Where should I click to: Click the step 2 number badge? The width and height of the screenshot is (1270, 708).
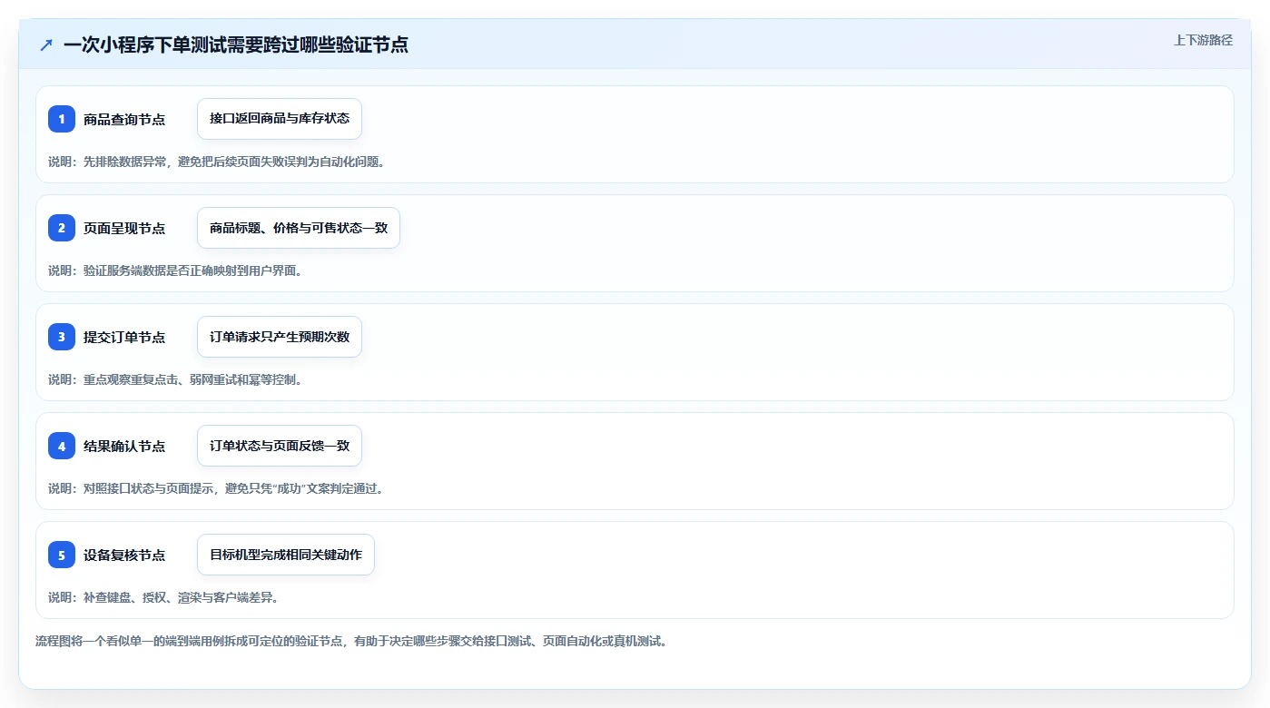[62, 228]
